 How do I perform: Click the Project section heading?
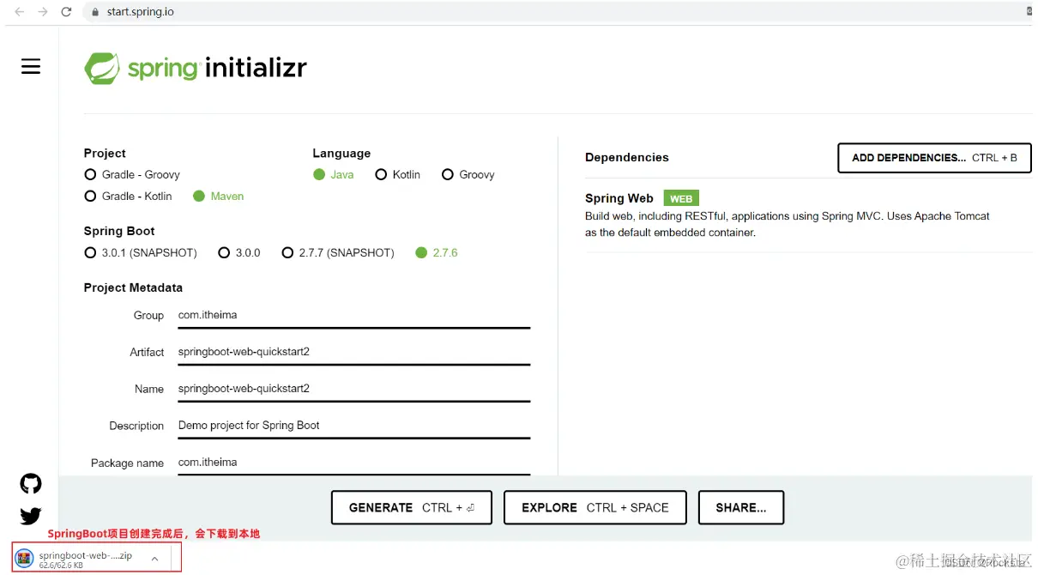tap(105, 153)
